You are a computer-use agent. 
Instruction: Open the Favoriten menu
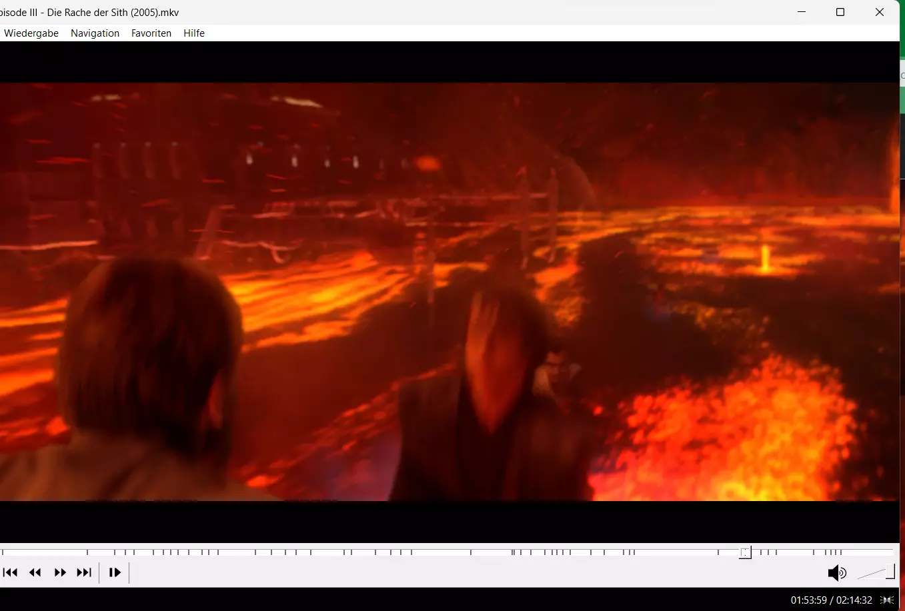click(151, 33)
